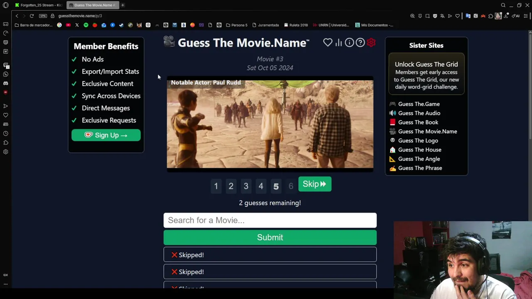Open the Barra de marcadores bookmark folder

pos(34,25)
